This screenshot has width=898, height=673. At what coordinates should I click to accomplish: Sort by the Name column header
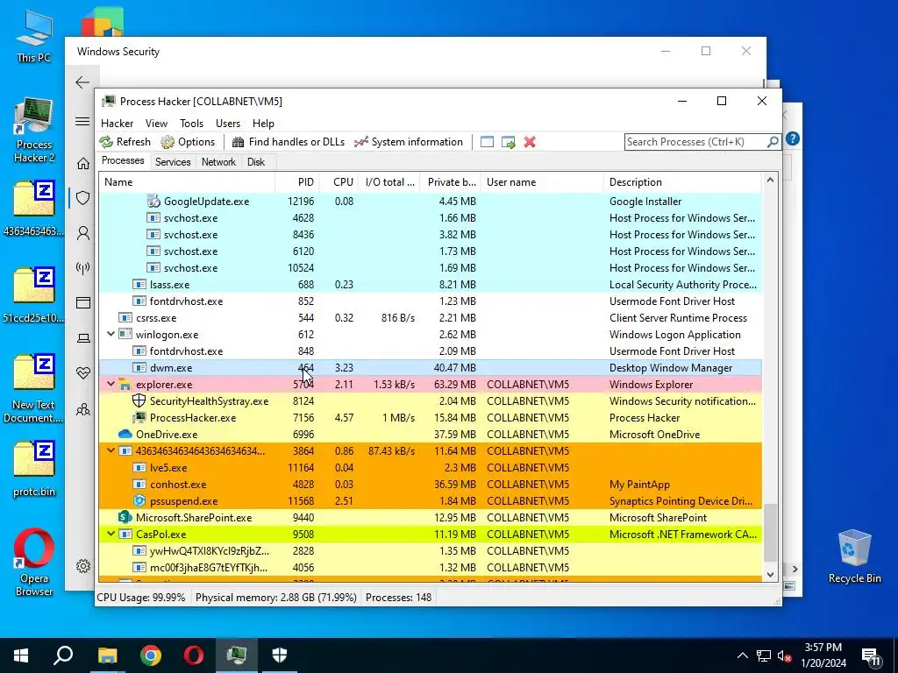pos(187,182)
